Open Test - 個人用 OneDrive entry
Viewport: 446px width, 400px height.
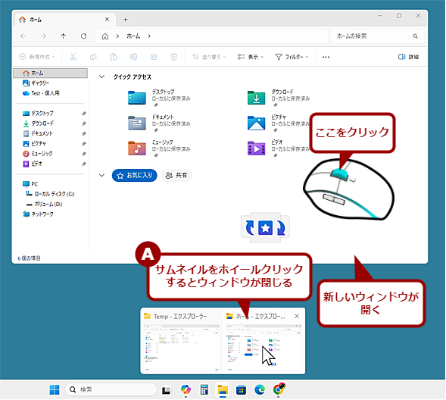[41, 93]
